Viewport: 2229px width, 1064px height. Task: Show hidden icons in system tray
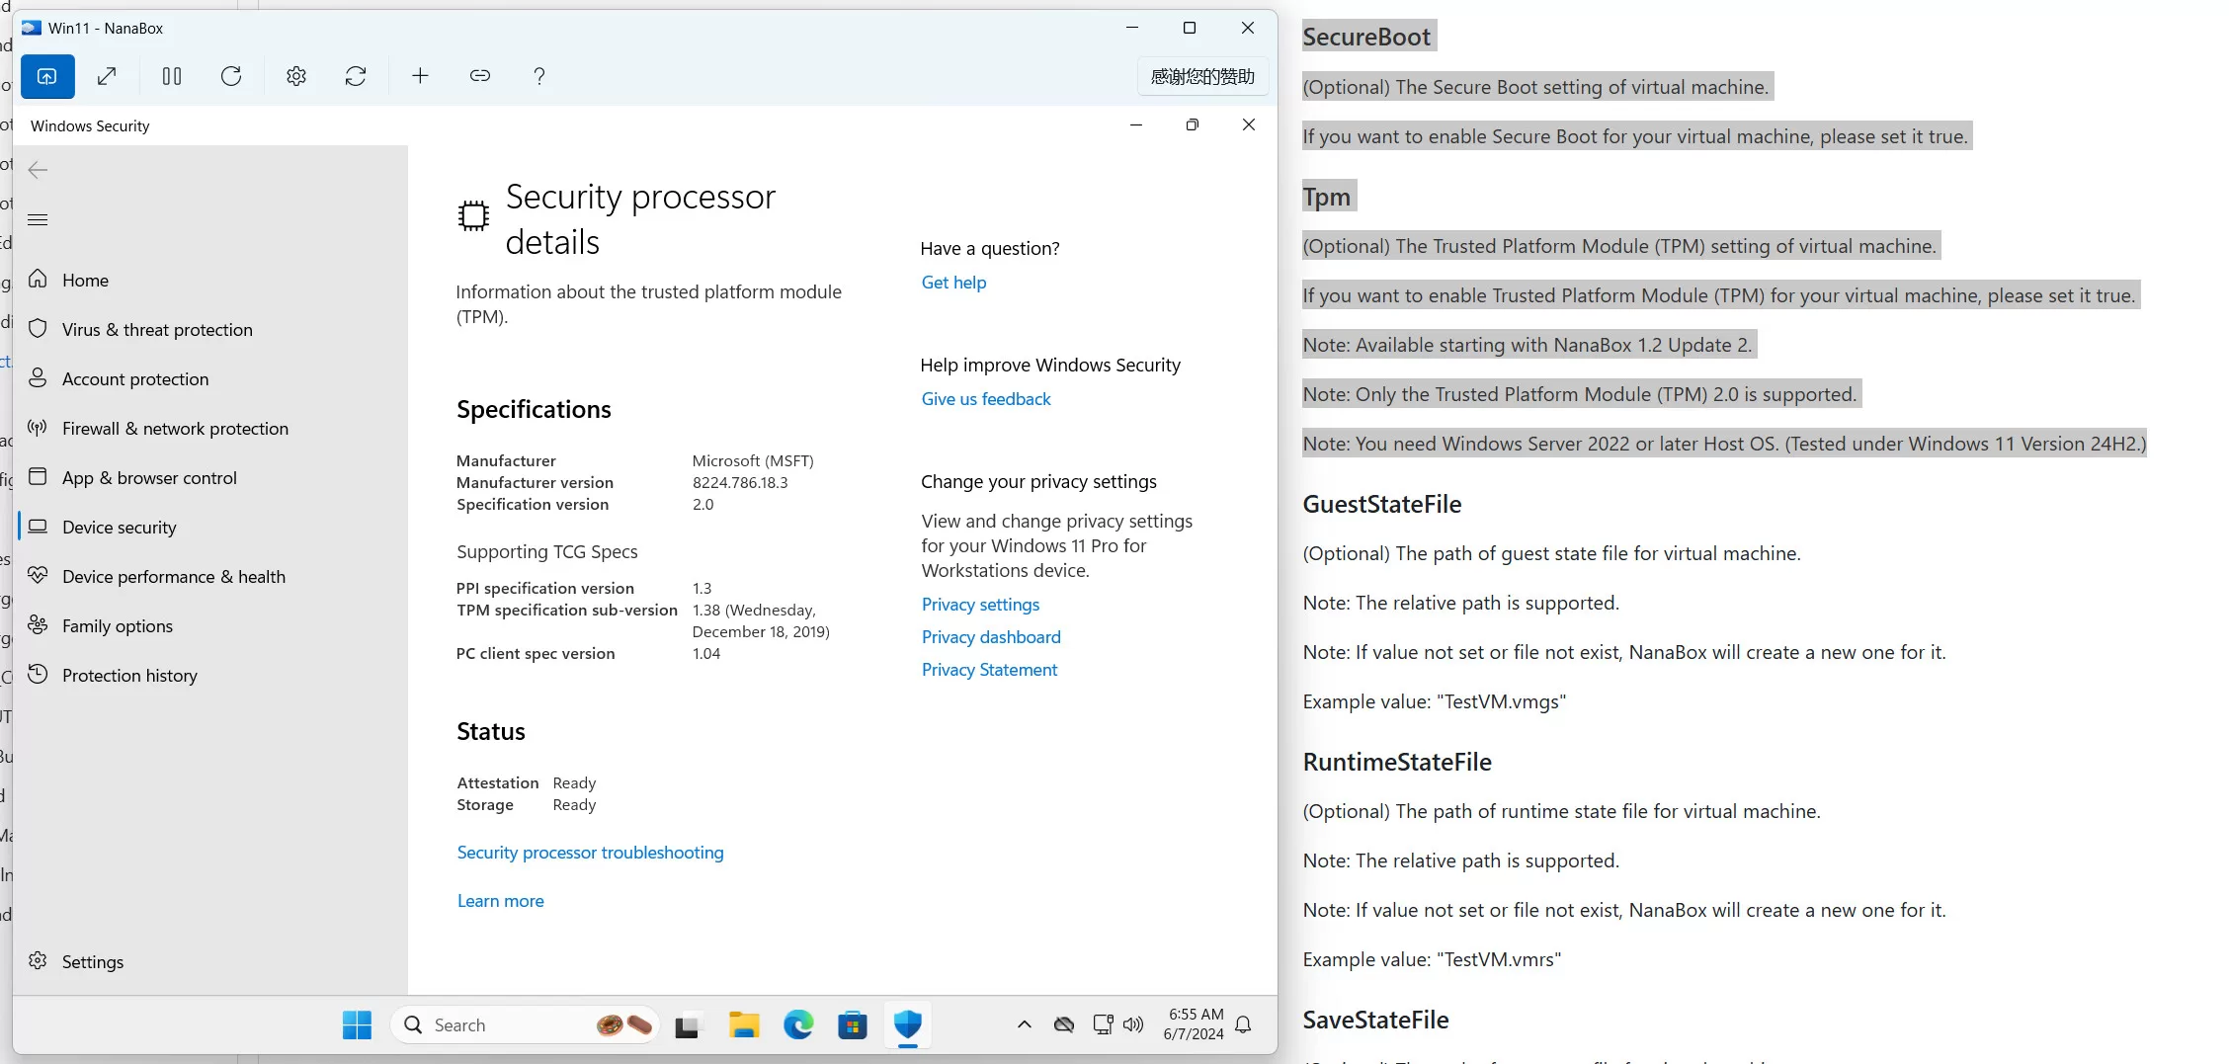pyautogui.click(x=1025, y=1024)
